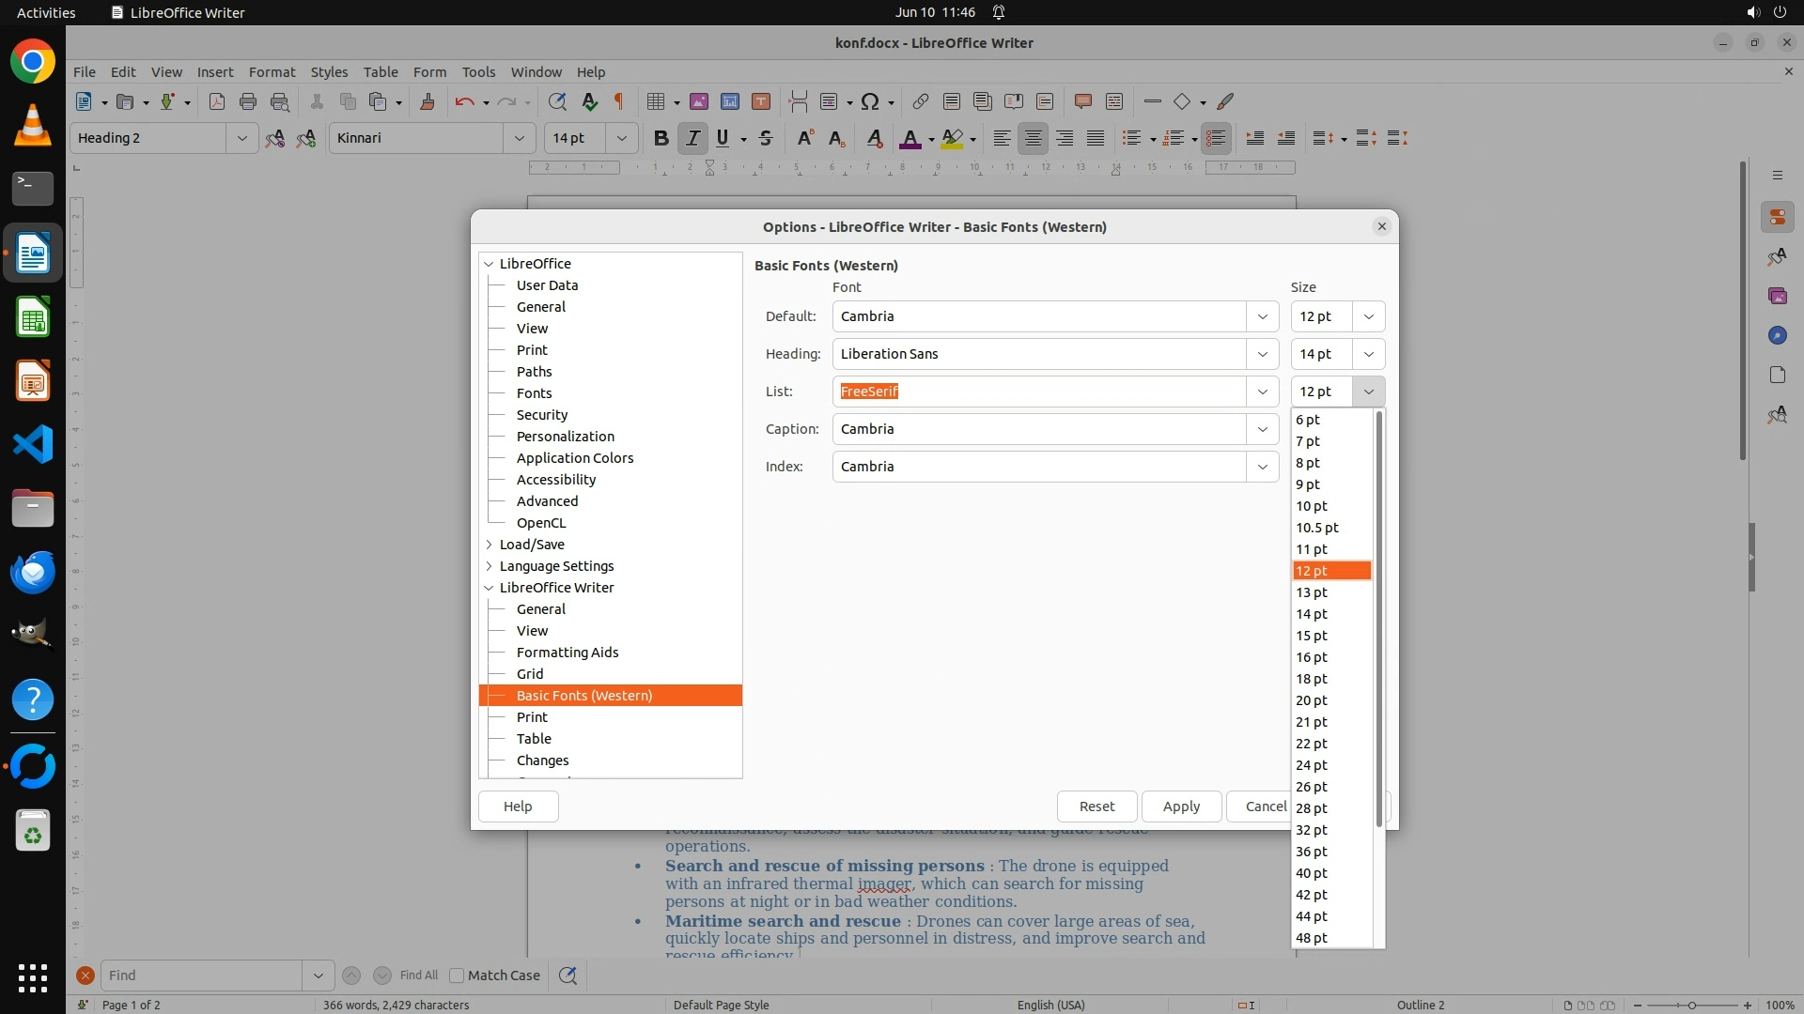The width and height of the screenshot is (1804, 1014).
Task: Select Formatting Aids in options tree
Action: tap(567, 653)
